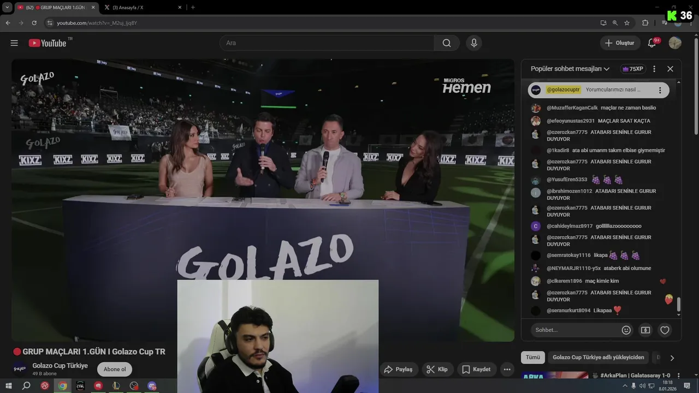Click the Chrome address bar URL
This screenshot has height=393, width=699.
pyautogui.click(x=97, y=23)
